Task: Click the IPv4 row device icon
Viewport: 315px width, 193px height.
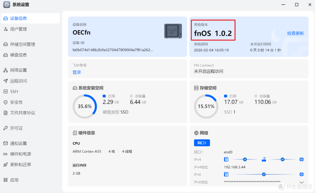Action: [x=226, y=159]
